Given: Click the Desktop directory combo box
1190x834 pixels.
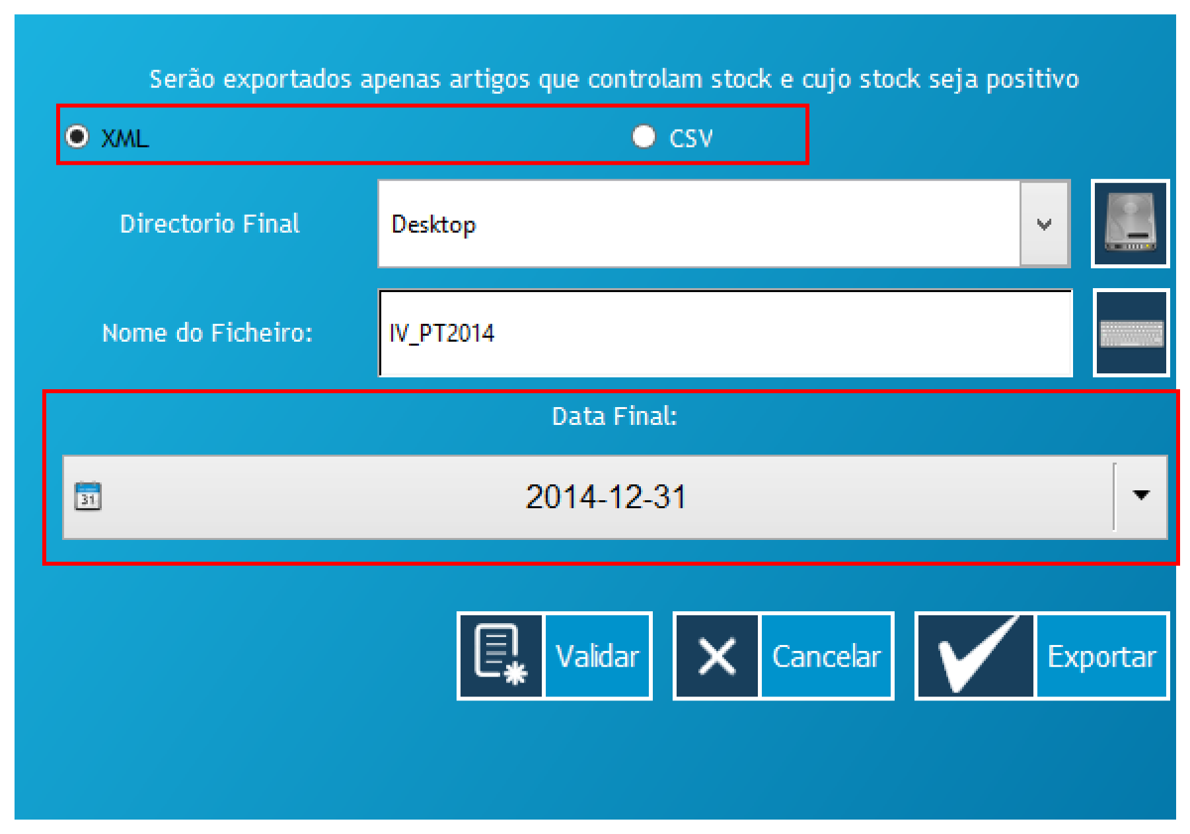Looking at the screenshot, I should [698, 224].
